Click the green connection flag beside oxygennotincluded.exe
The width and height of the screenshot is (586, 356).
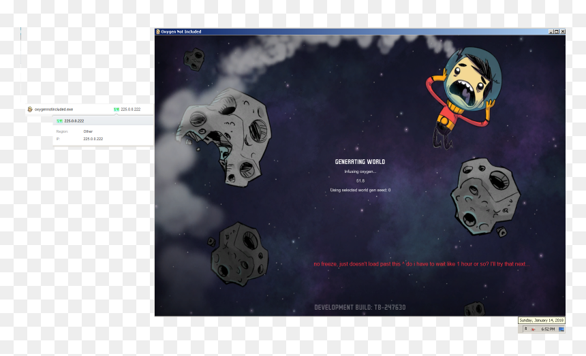pos(117,110)
